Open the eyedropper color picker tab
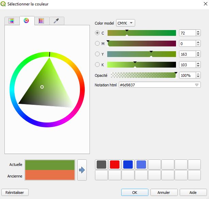The image size is (209, 199). coord(57,21)
